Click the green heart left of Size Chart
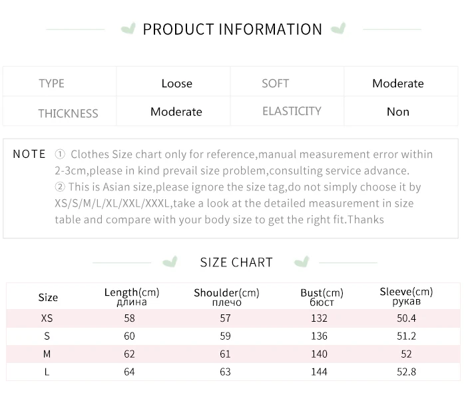The image size is (466, 399). point(170,261)
